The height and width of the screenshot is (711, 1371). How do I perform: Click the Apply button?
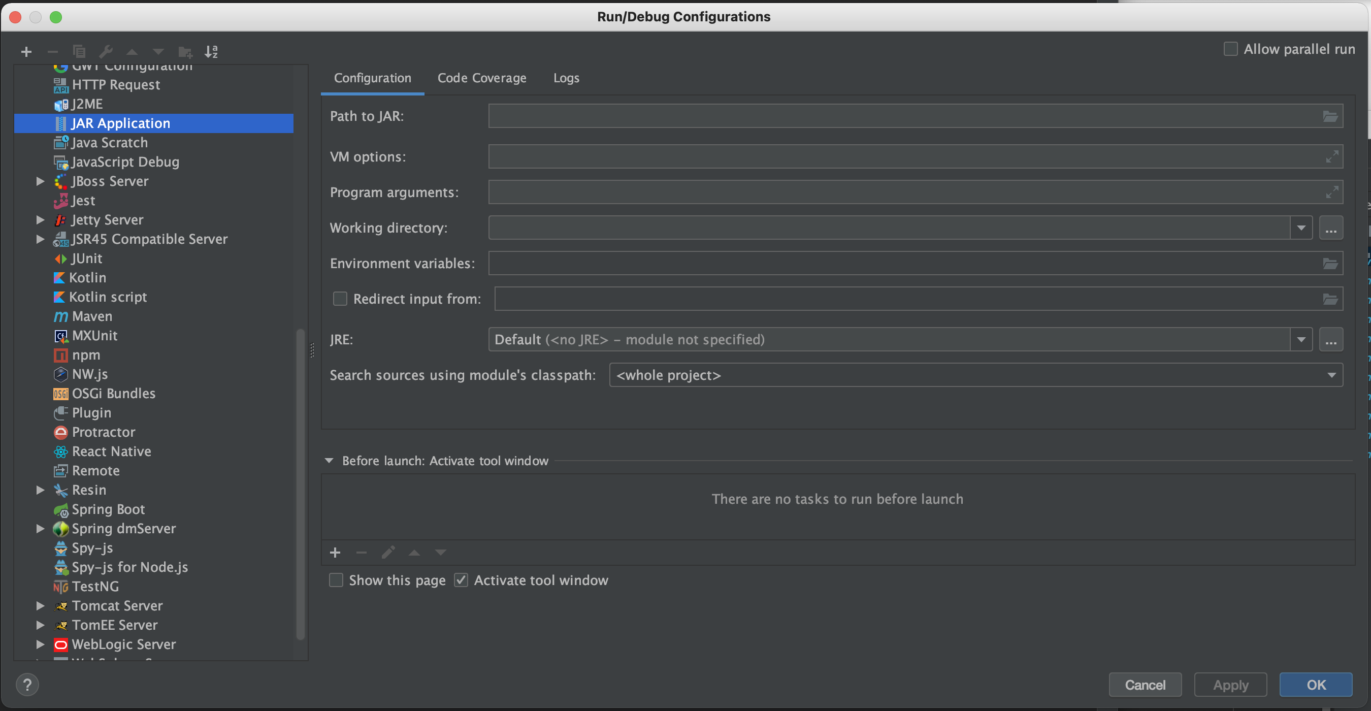(x=1230, y=685)
